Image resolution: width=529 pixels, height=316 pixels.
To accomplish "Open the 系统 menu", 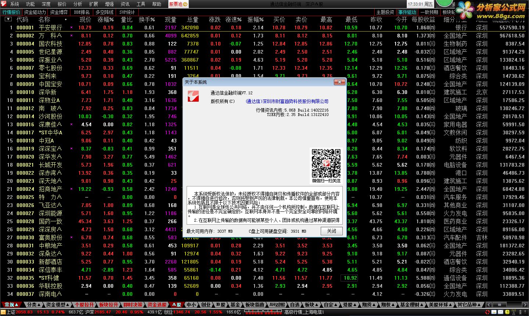I will pos(15,4).
